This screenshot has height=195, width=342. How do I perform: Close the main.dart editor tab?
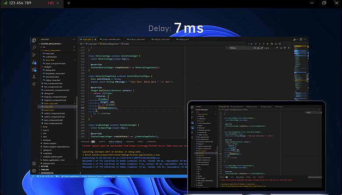click(x=95, y=39)
